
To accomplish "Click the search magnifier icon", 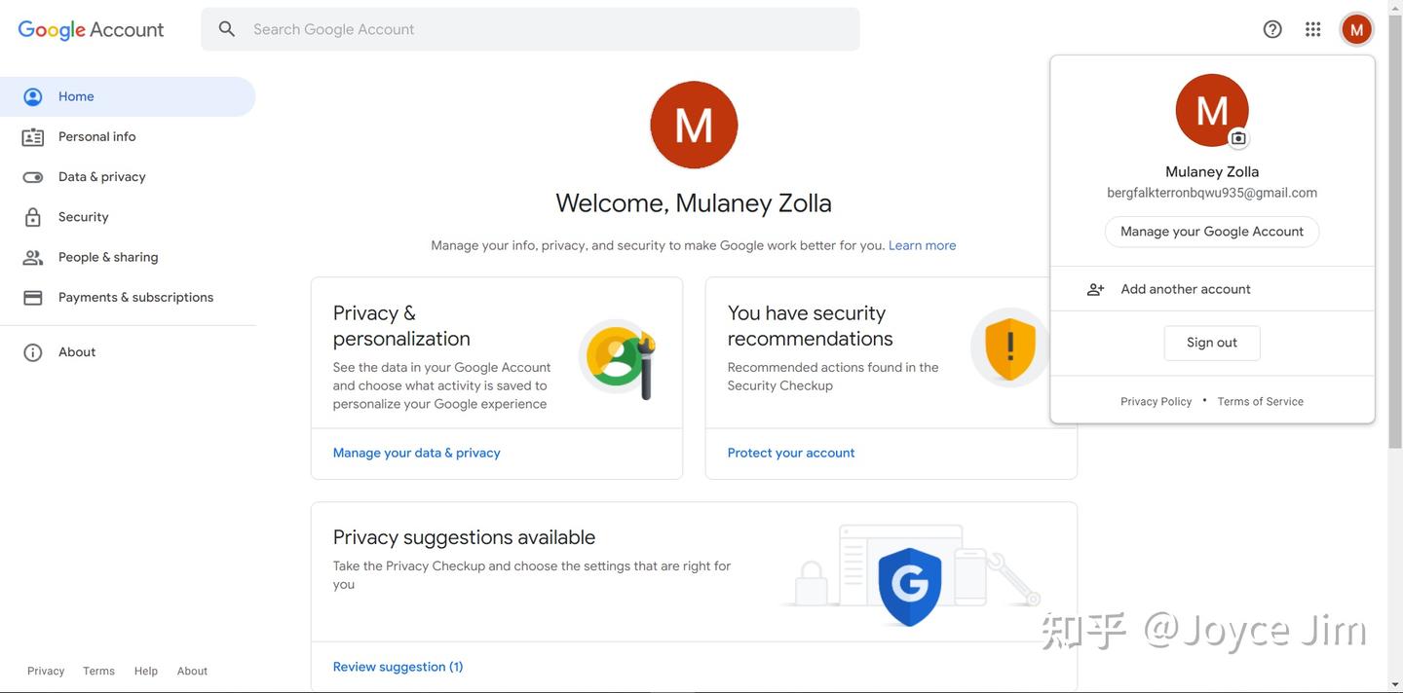I will (x=227, y=29).
